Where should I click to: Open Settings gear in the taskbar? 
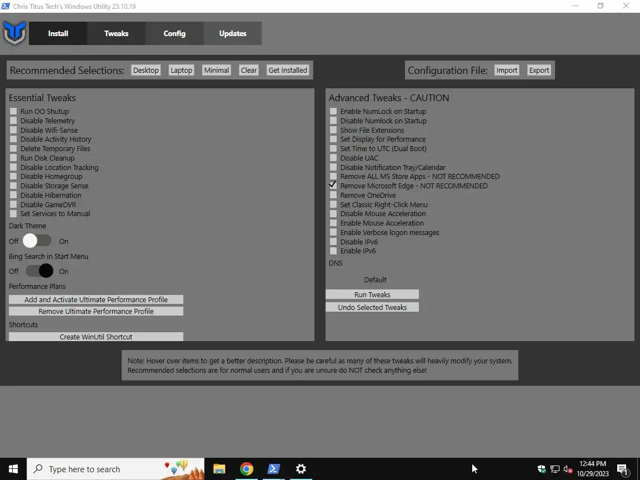(301, 469)
